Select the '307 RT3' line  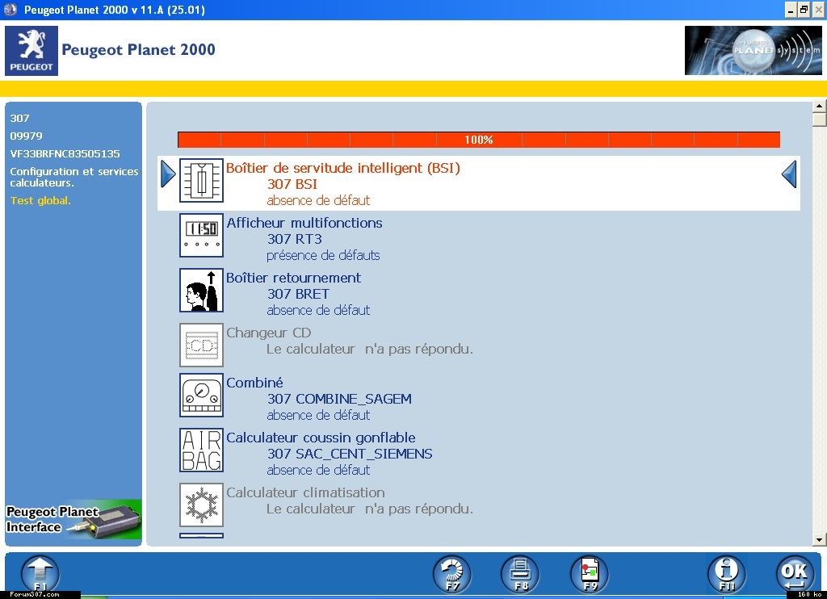click(x=294, y=239)
